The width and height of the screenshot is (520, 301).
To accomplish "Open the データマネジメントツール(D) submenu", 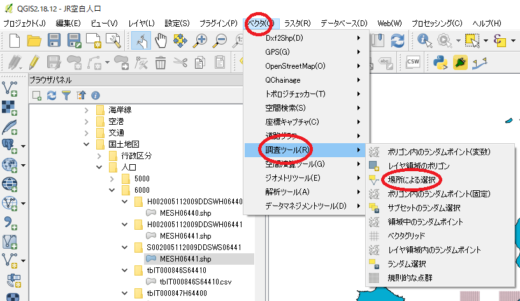I will coord(304,206).
